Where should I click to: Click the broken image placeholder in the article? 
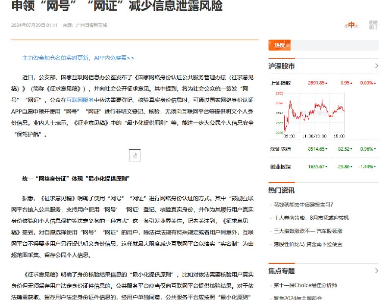coord(135,155)
